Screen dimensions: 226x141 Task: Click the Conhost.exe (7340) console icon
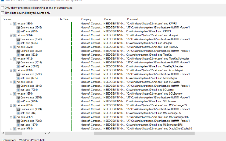(18, 39)
